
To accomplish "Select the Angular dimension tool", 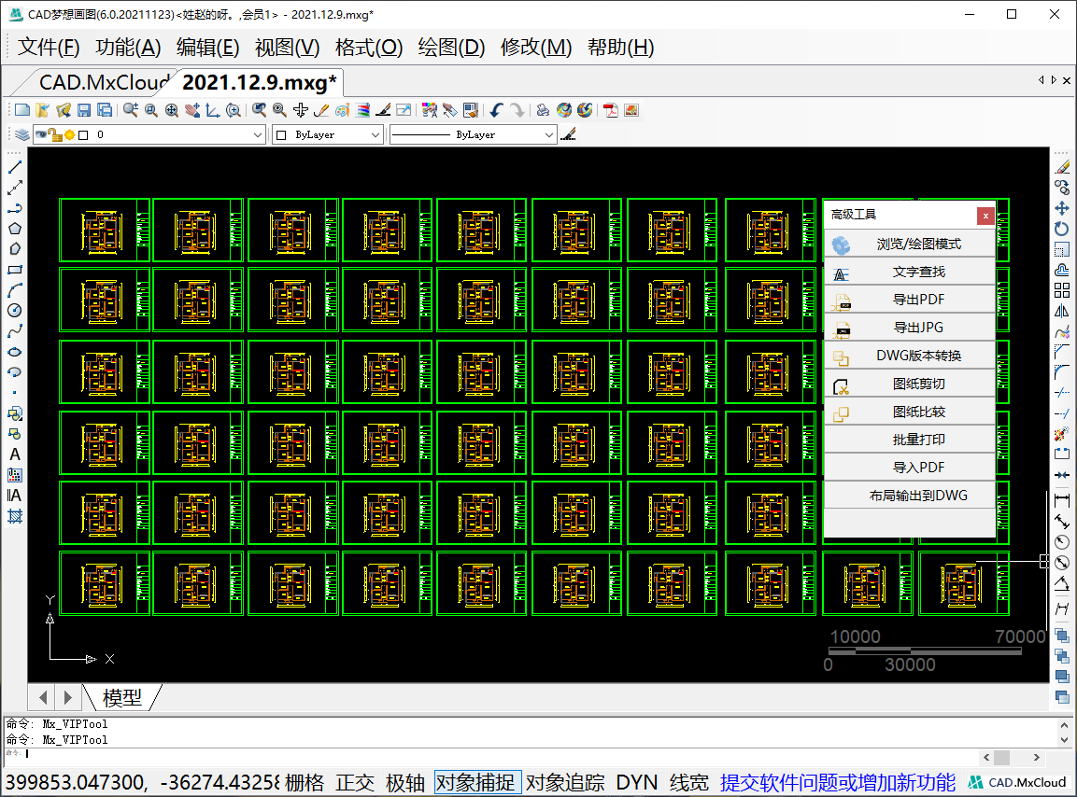I will click(1062, 583).
